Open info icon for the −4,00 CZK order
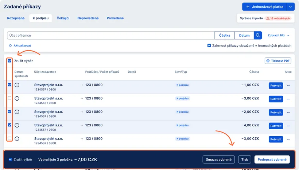This screenshot has width=299, height=170. click(17, 125)
